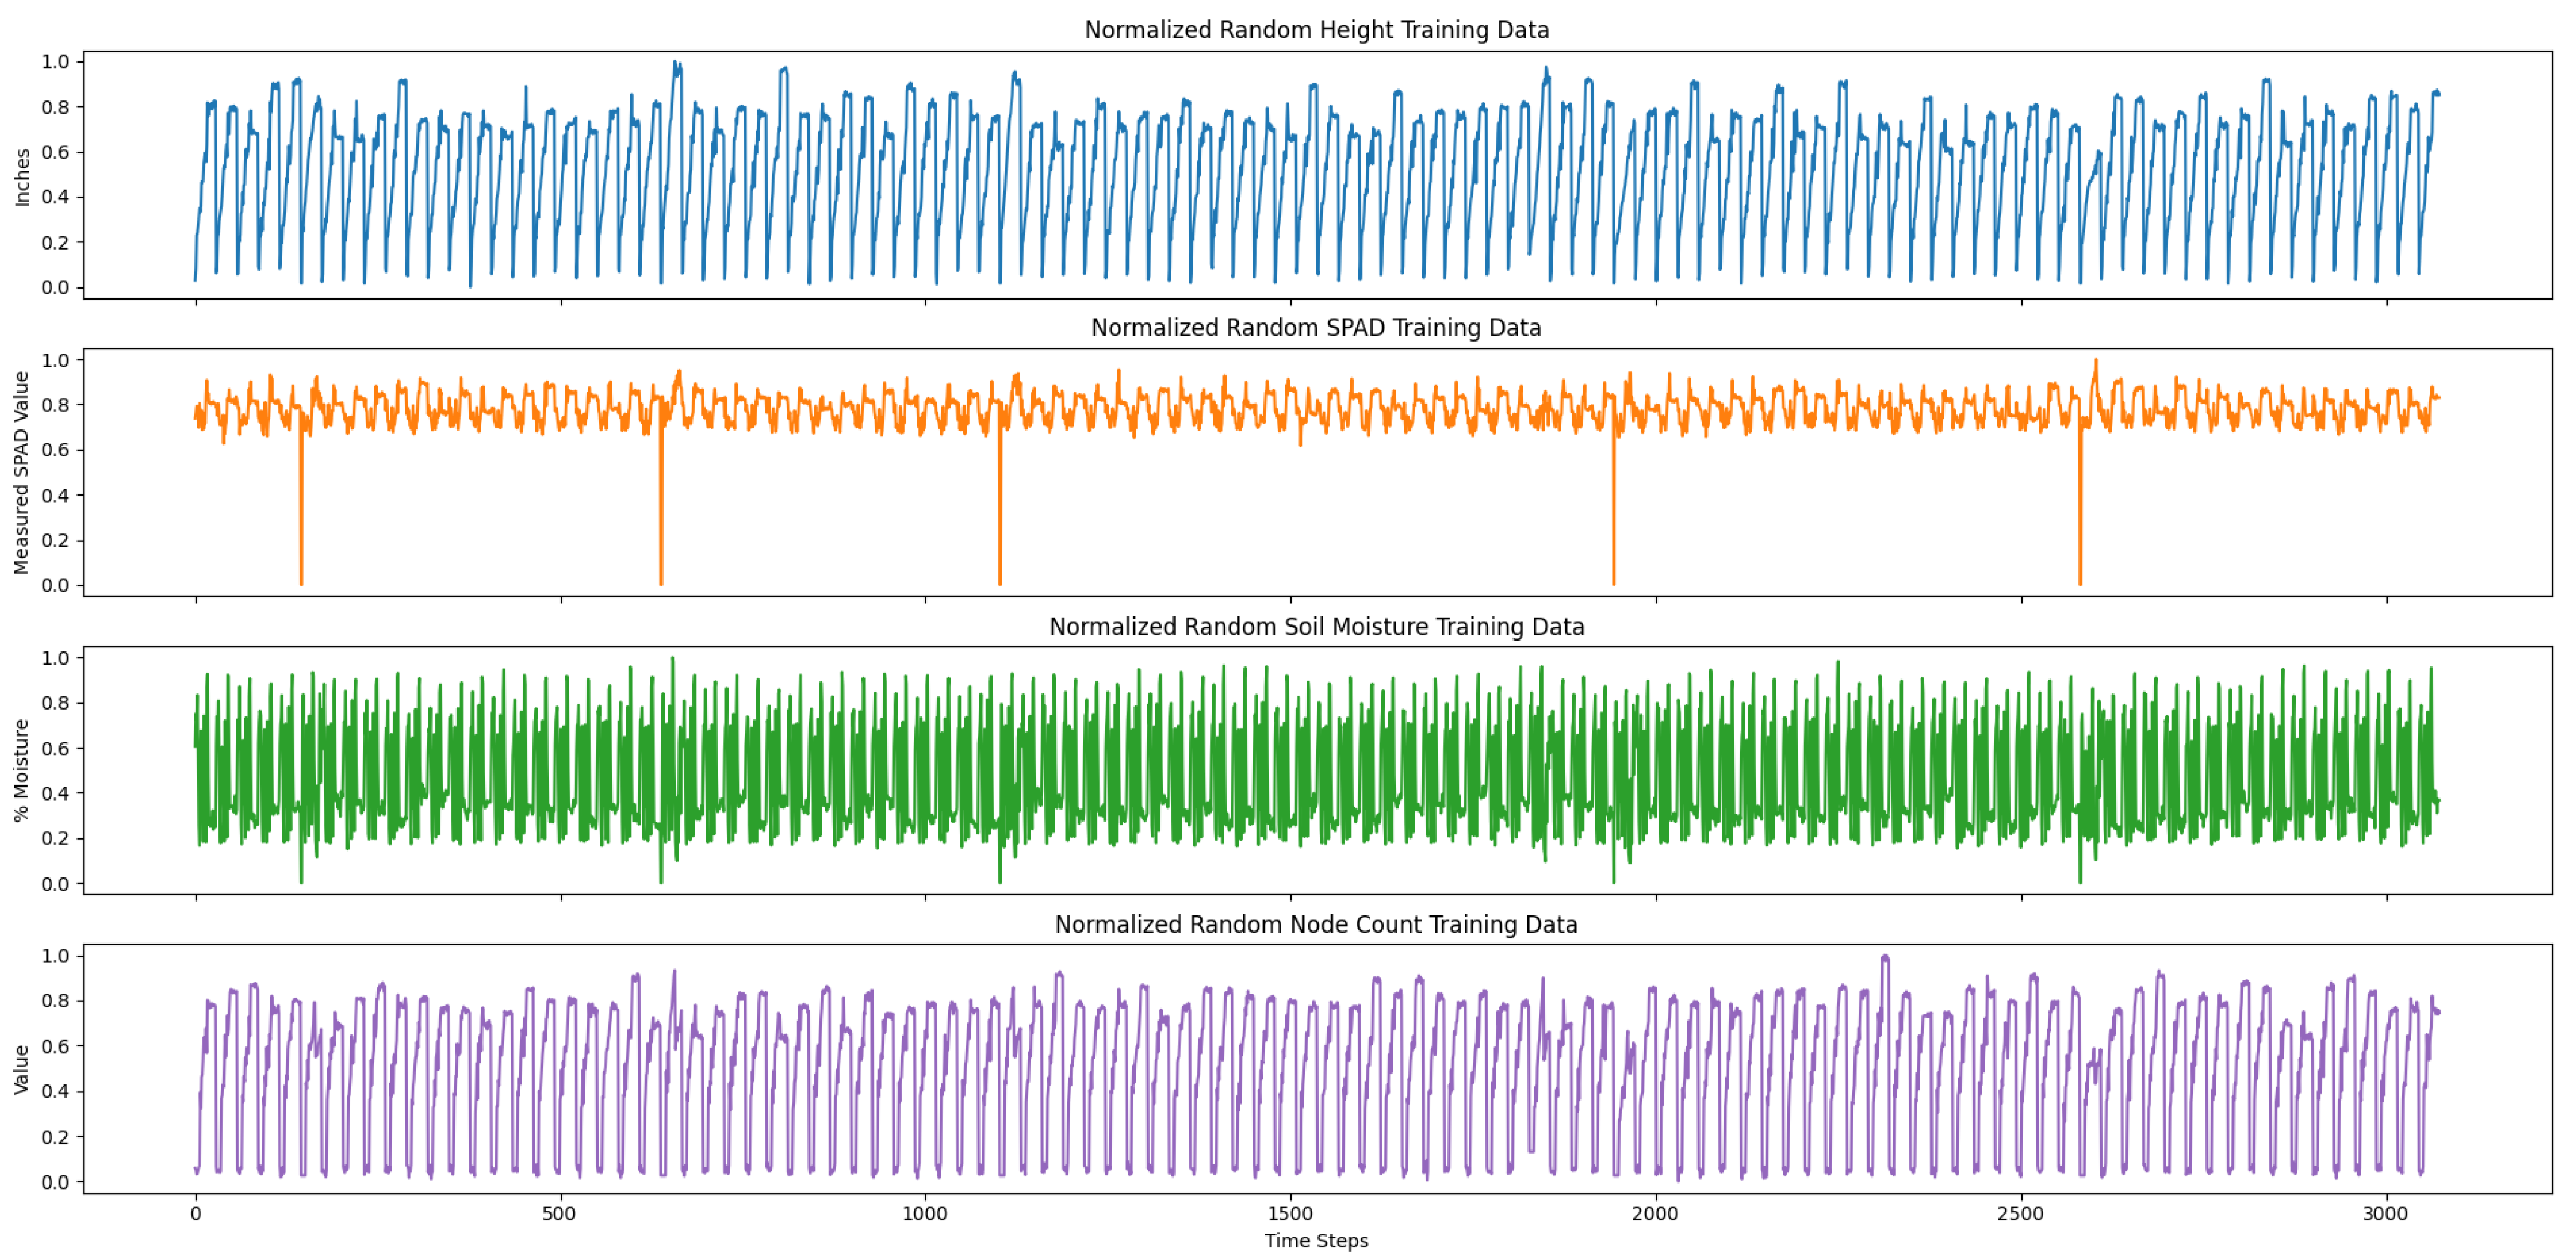Click the % Moisture y-axis label
2576x1260 pixels.
click(22, 771)
